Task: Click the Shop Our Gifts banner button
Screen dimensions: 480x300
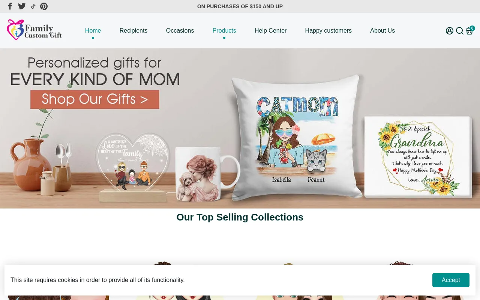Action: (x=95, y=99)
